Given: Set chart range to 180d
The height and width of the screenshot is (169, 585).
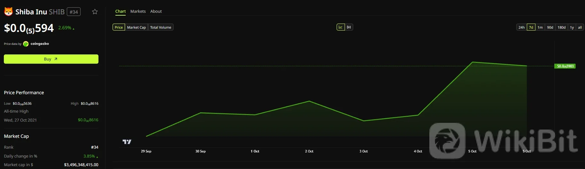Looking at the screenshot, I should point(562,27).
